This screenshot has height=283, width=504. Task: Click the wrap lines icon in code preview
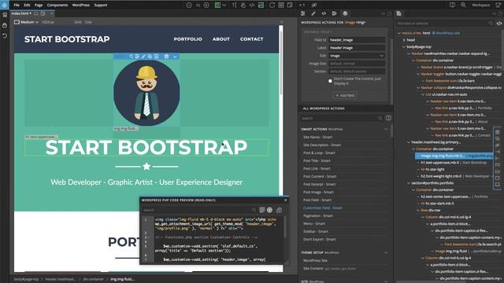coord(262,210)
